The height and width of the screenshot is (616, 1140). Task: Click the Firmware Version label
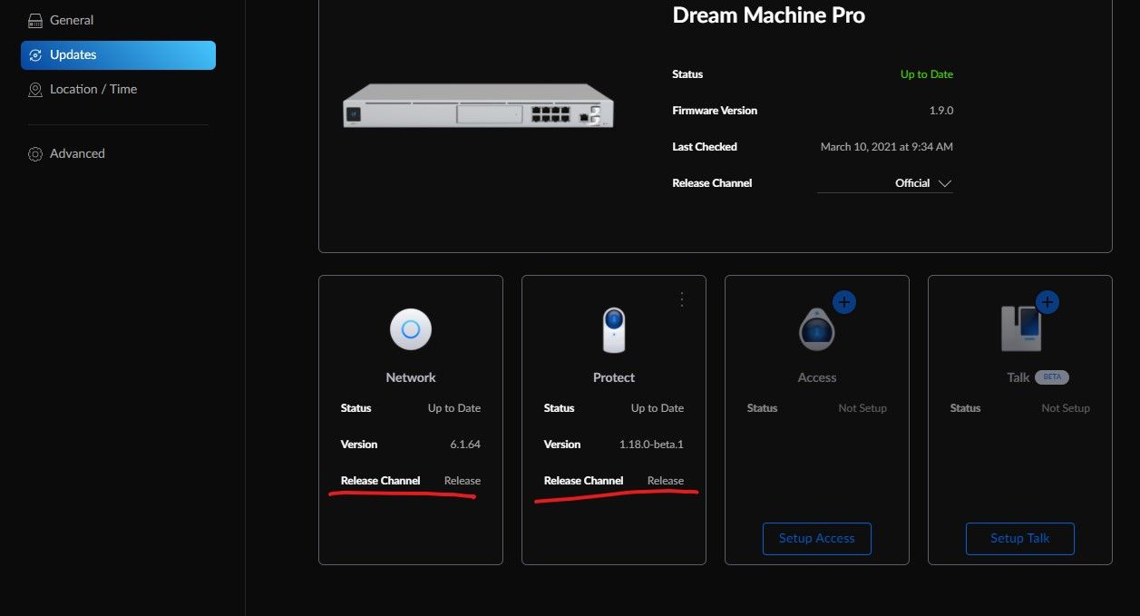[715, 111]
